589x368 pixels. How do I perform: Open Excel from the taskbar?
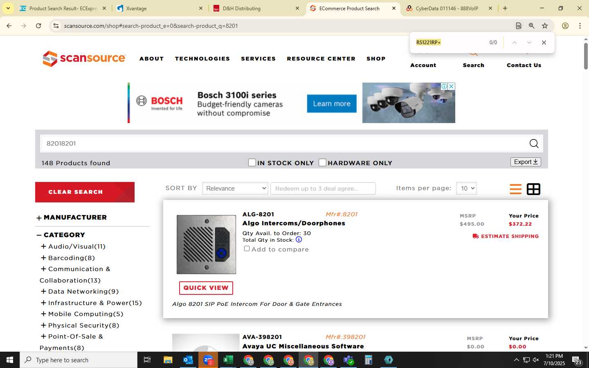228,360
